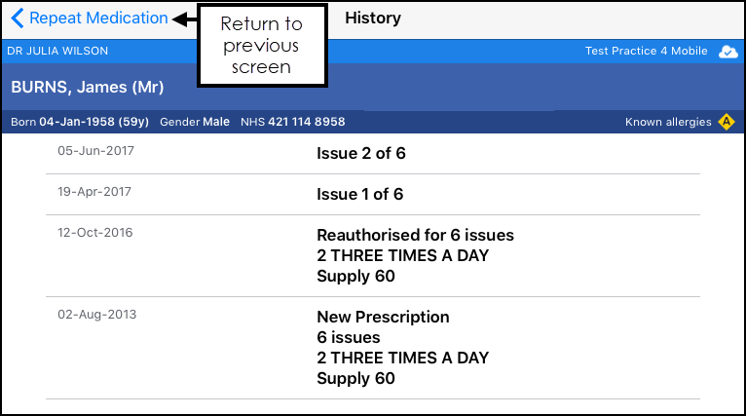Select patient name BURNS, James (Mr)
The width and height of the screenshot is (746, 416).
click(87, 87)
